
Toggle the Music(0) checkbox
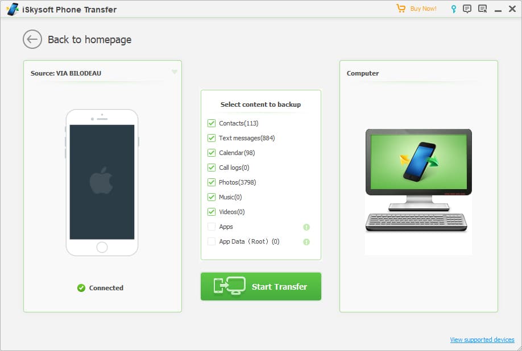coord(212,197)
